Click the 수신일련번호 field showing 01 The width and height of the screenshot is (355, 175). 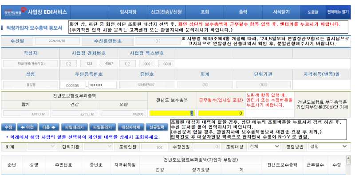[158, 41]
